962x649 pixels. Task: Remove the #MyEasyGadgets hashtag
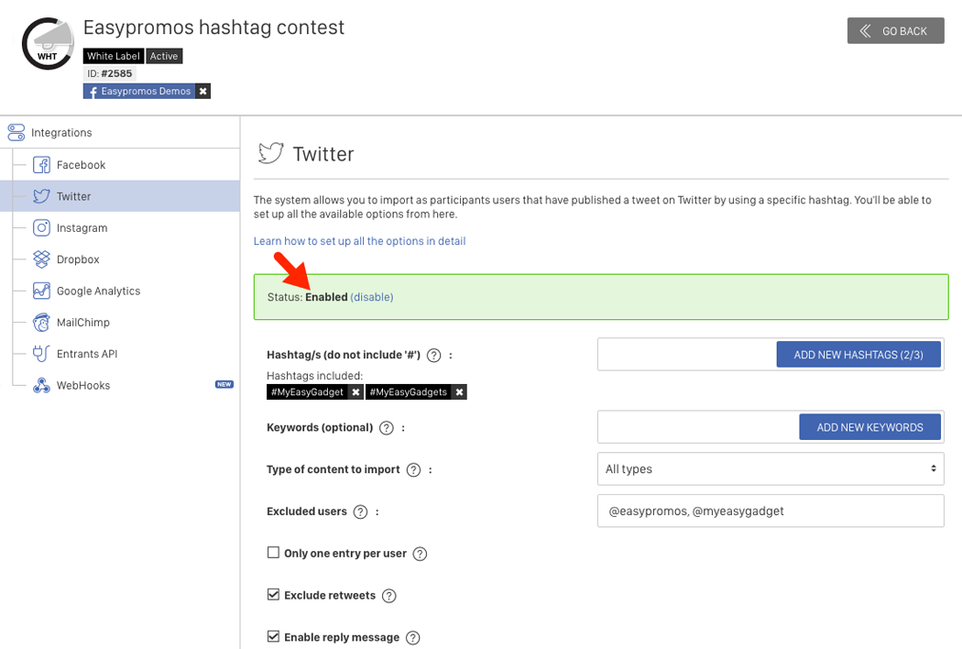point(460,391)
